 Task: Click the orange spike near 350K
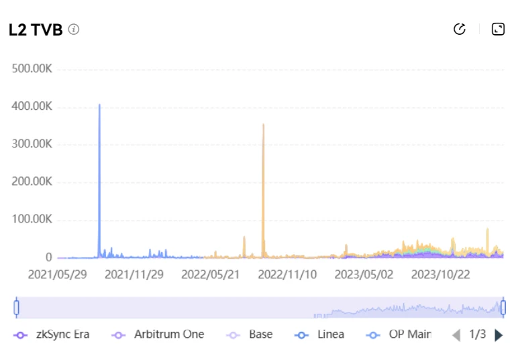tap(263, 126)
